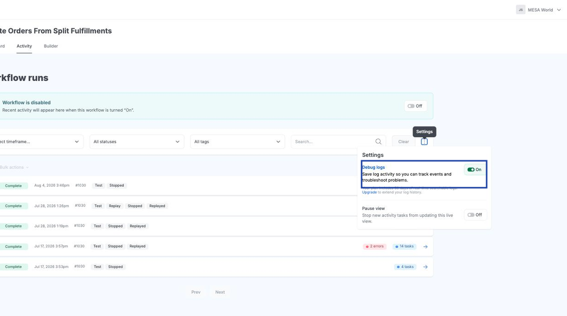Go to the Next page
This screenshot has height=316, width=567.
point(220,292)
